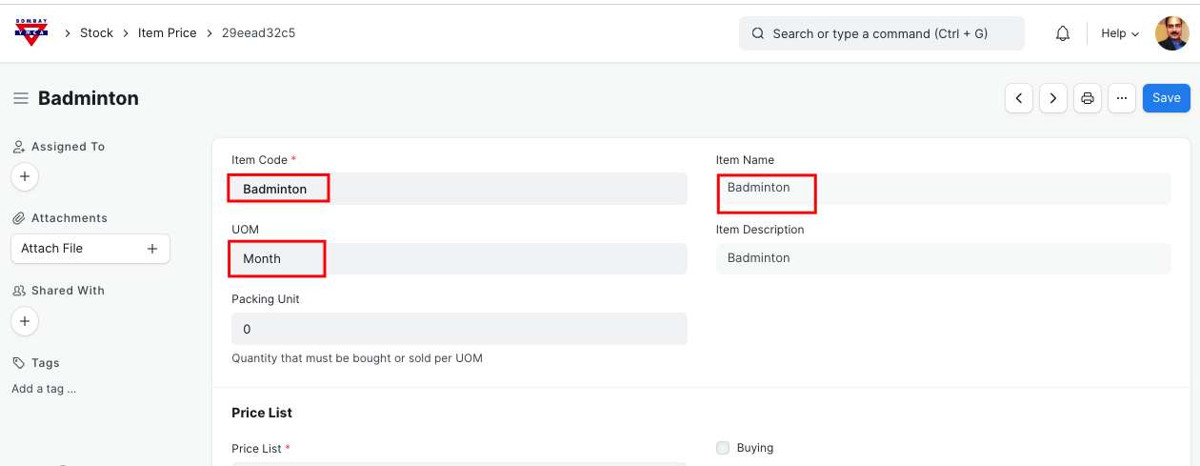Go to previous record arrow
The image size is (1200, 466).
click(1019, 98)
